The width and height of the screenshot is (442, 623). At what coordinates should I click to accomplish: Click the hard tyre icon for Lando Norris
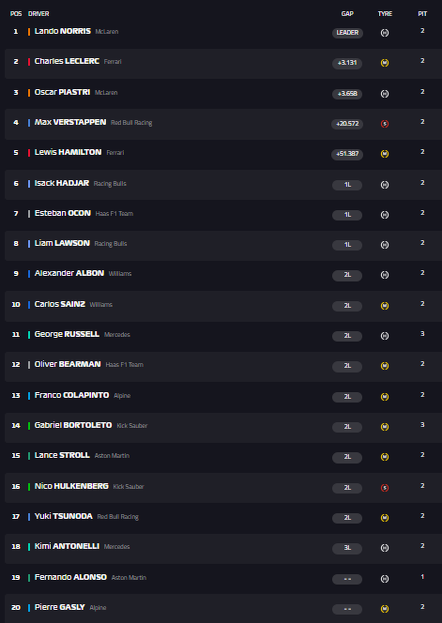pos(385,33)
